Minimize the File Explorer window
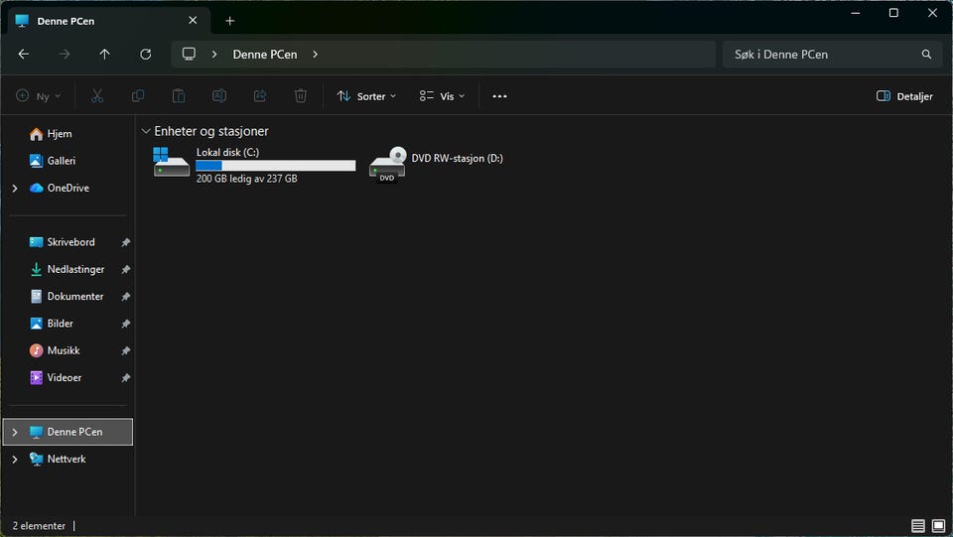The width and height of the screenshot is (953, 537). pos(856,13)
